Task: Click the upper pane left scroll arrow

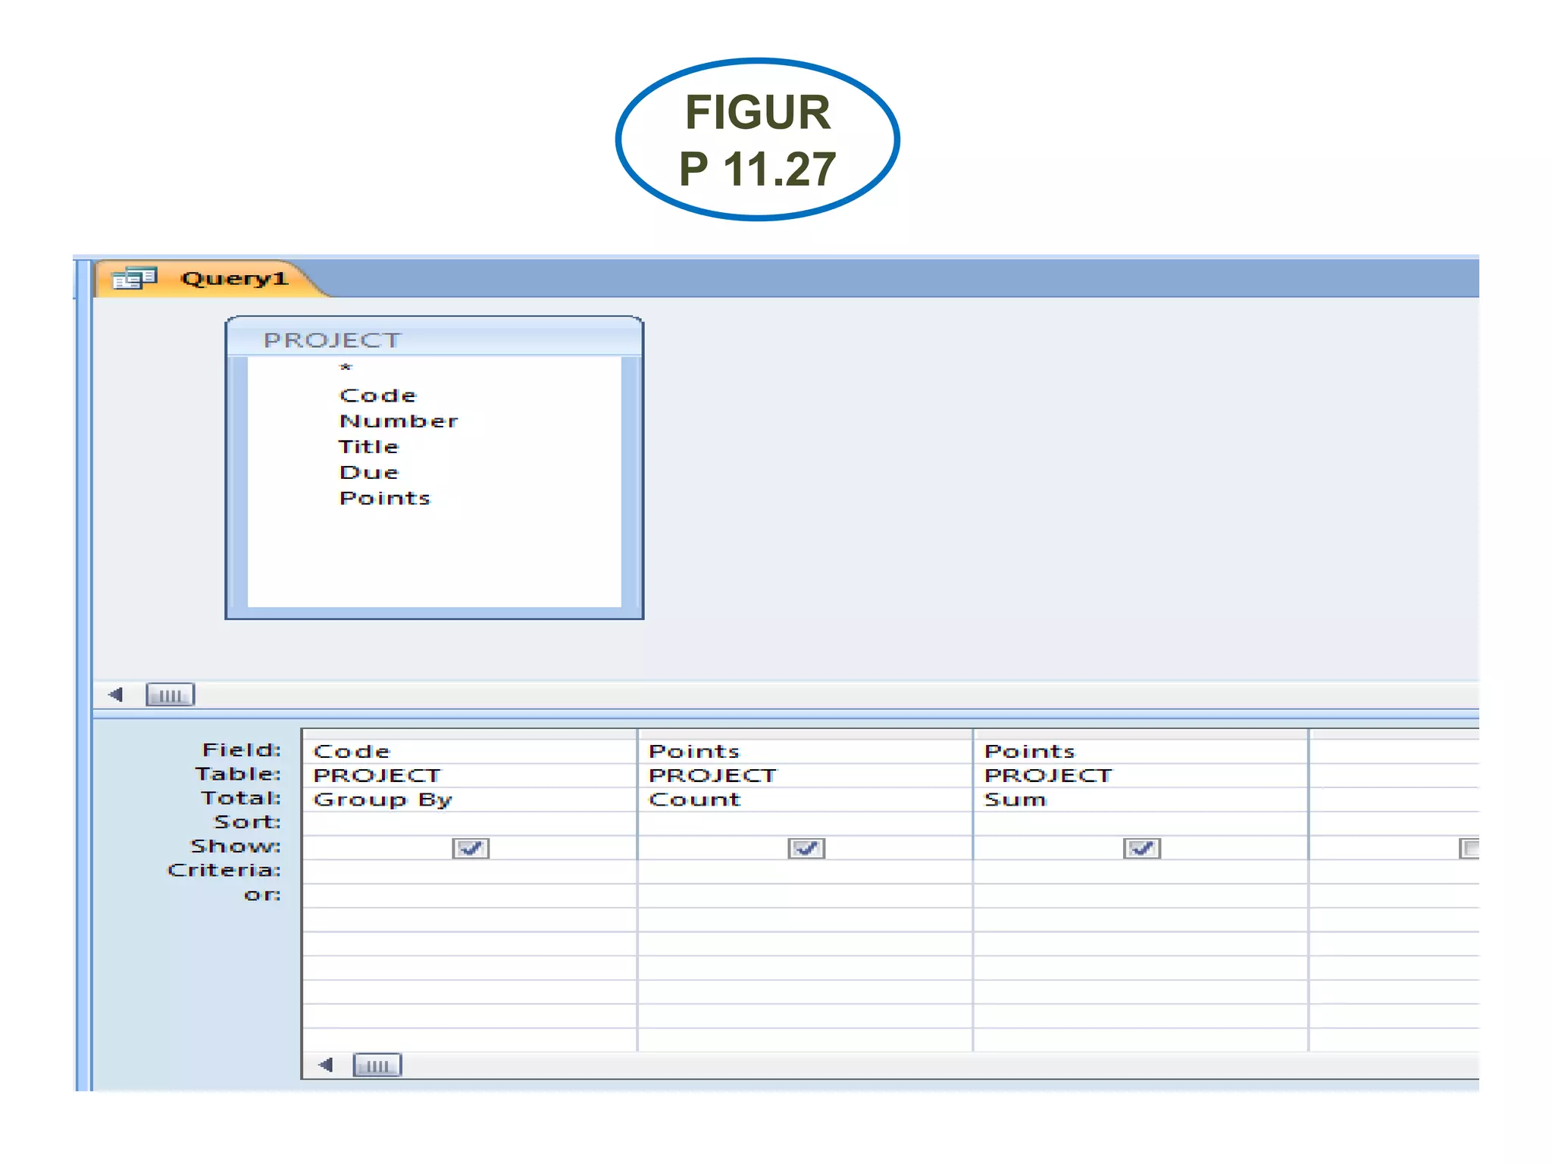Action: (116, 694)
